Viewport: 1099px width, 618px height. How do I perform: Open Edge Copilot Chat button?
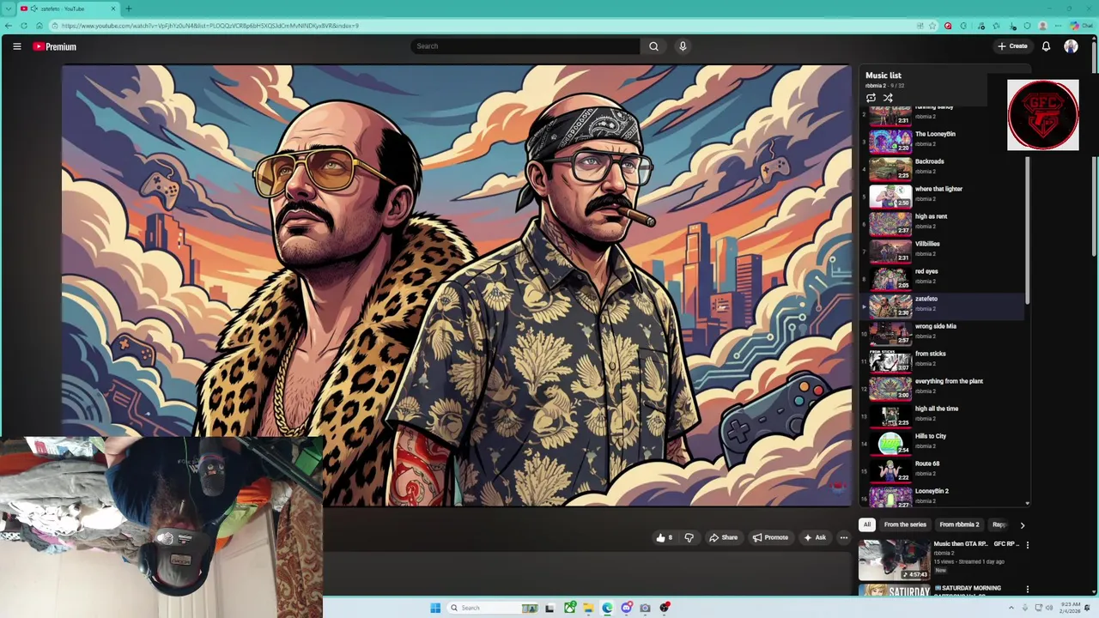coord(1080,26)
